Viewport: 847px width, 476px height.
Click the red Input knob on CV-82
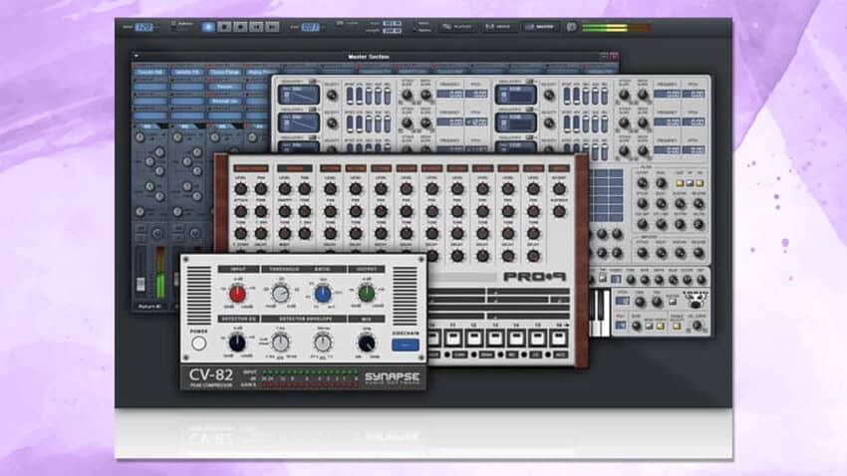point(237,294)
